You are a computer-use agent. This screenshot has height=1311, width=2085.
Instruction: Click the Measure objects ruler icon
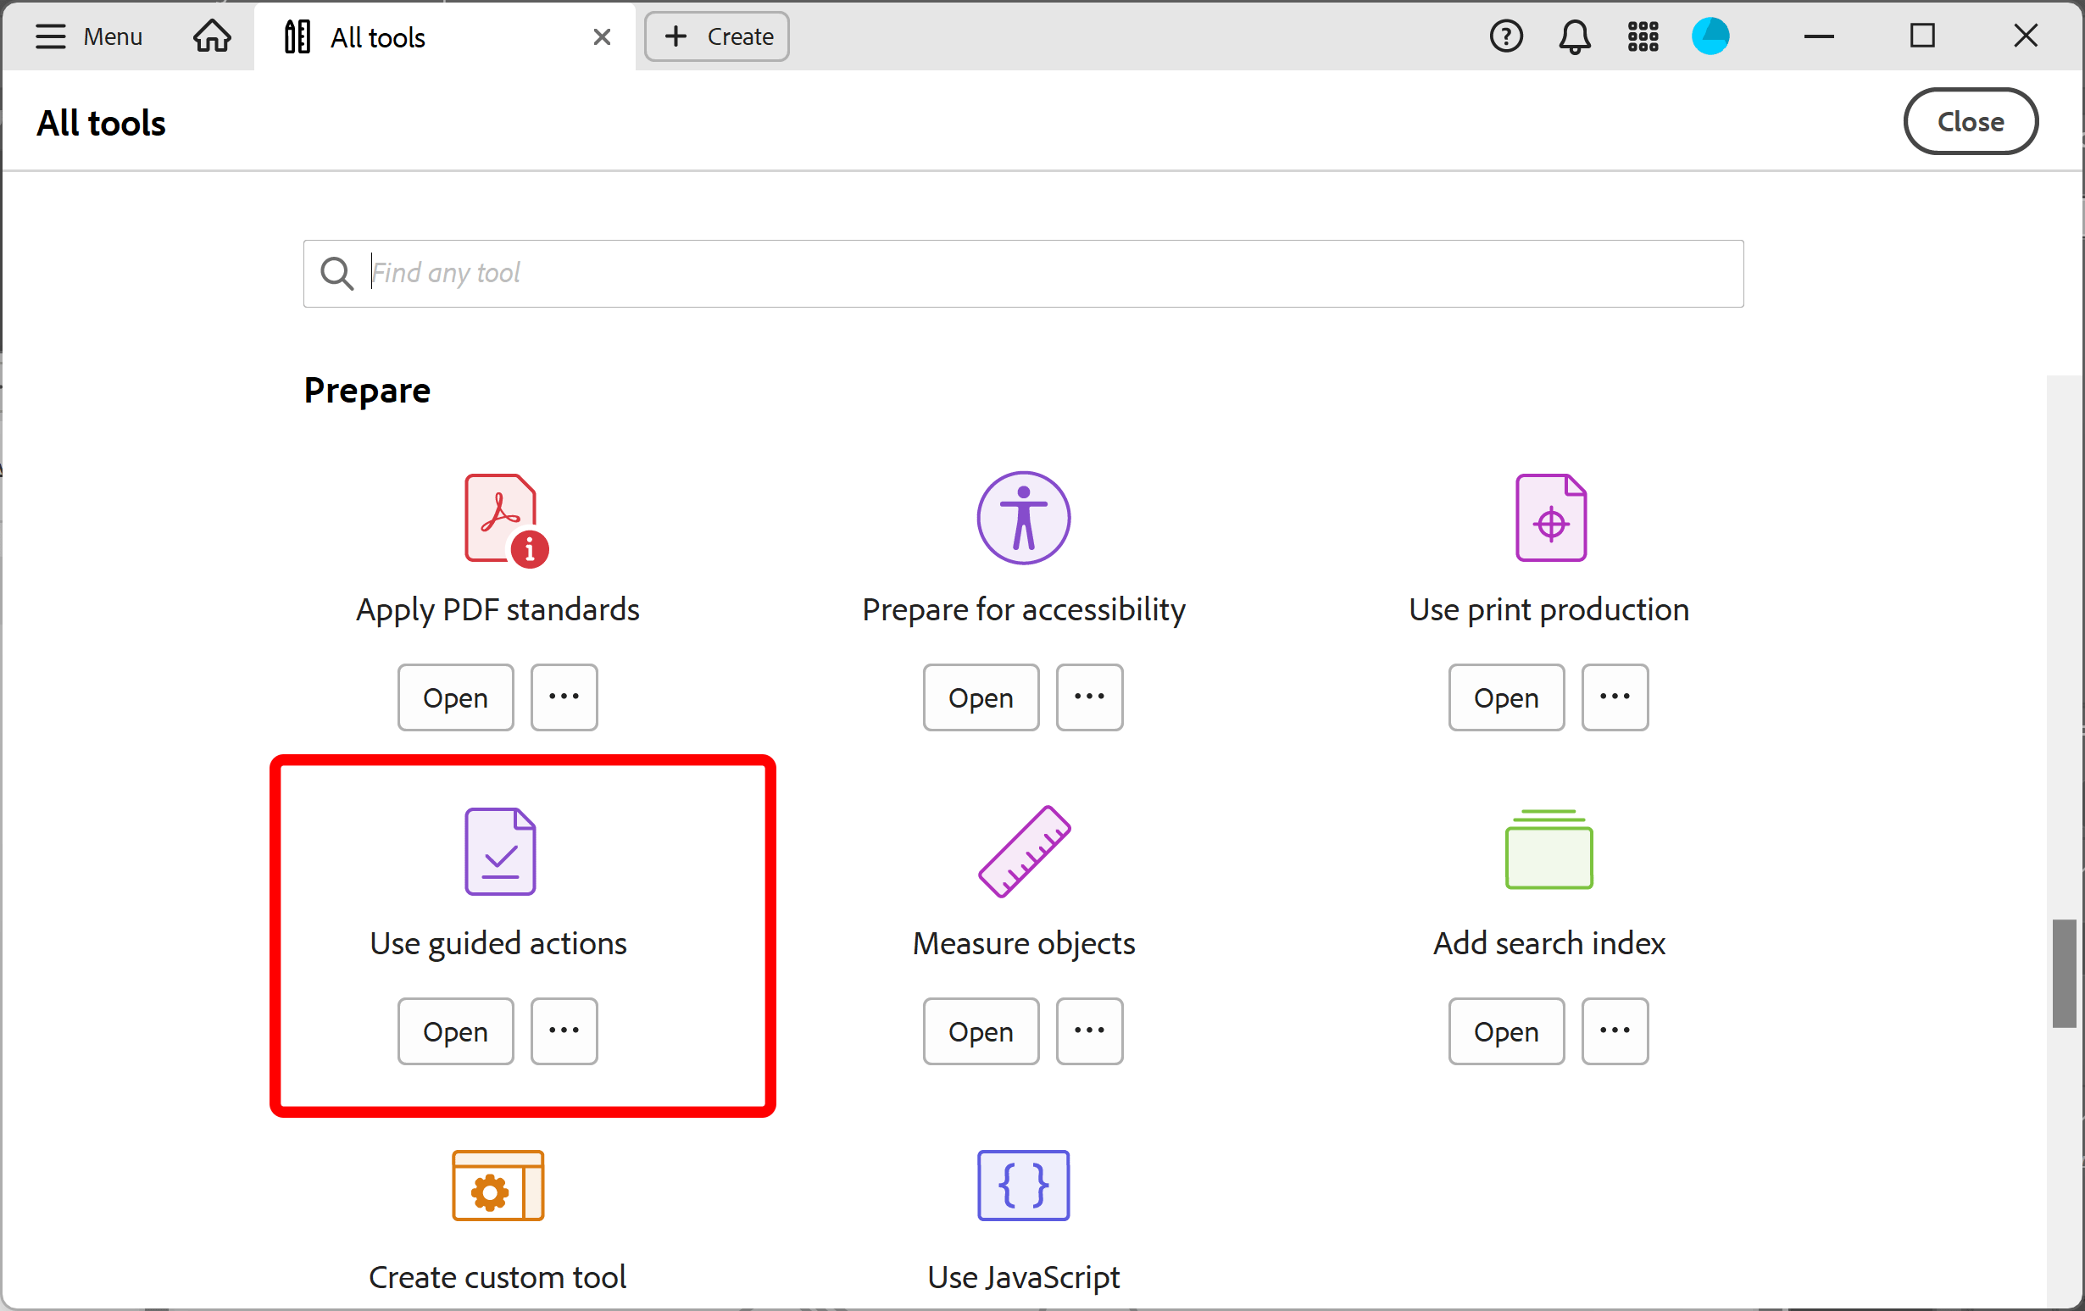pyautogui.click(x=1024, y=851)
